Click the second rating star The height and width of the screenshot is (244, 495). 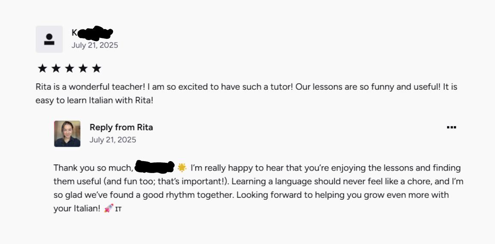[56, 68]
